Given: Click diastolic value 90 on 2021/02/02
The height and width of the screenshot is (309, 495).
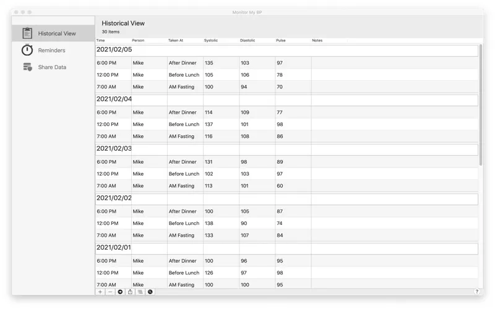Looking at the screenshot, I should [244, 223].
